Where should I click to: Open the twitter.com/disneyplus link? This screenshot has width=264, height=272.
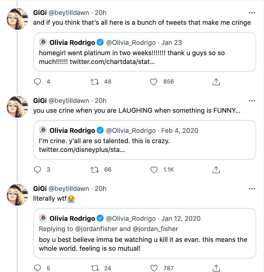click(82, 150)
